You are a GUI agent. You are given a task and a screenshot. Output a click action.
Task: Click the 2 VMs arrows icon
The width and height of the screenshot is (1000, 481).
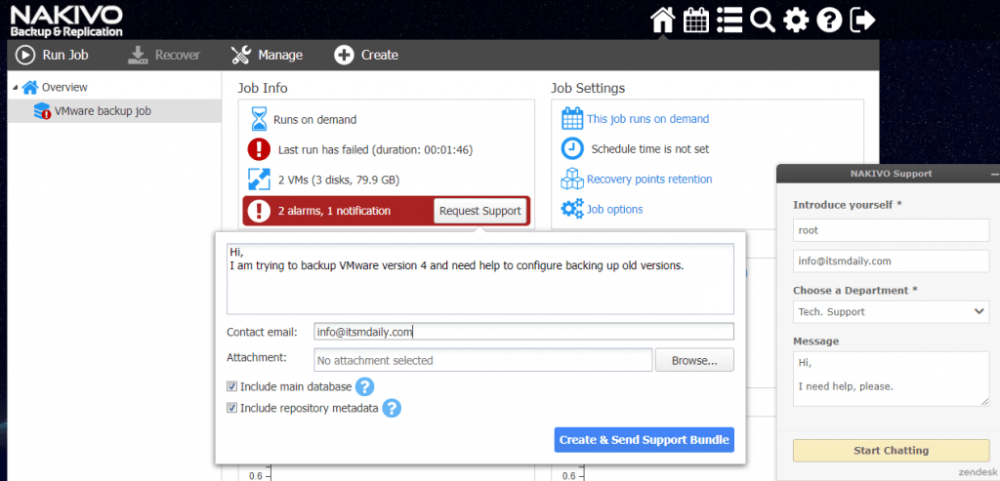click(x=259, y=180)
